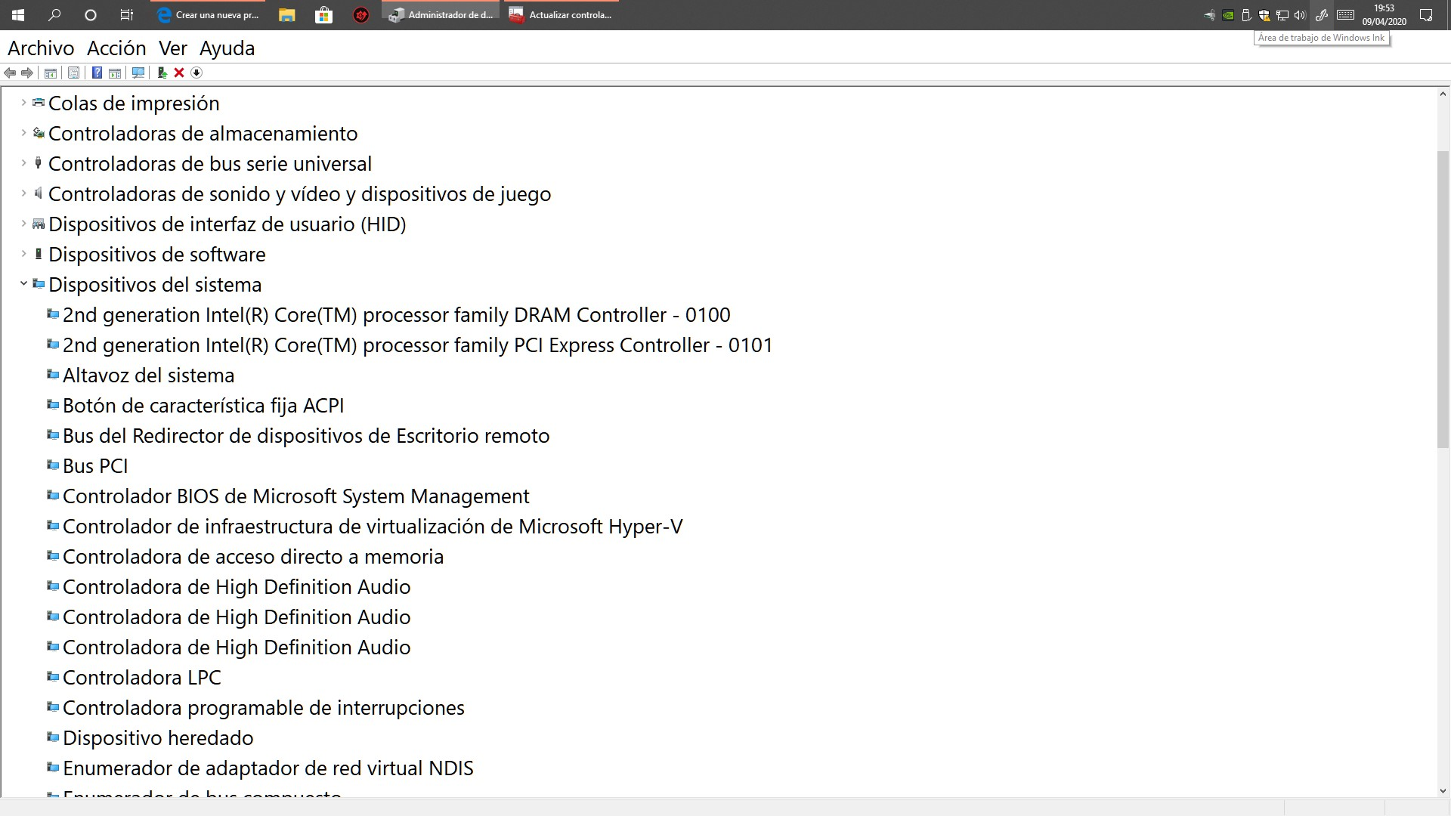Open the Acción menu

coord(116,48)
